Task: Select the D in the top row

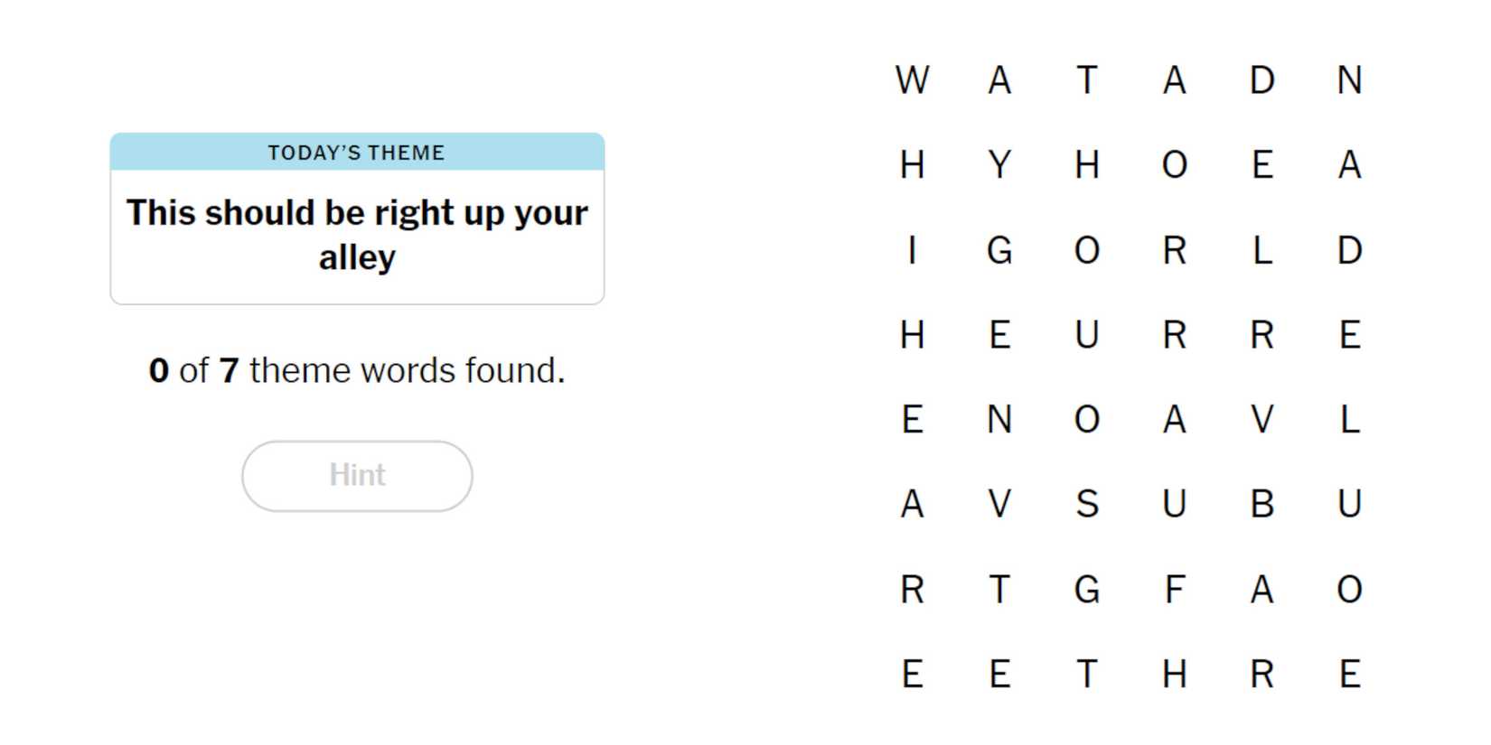Action: 1261,80
